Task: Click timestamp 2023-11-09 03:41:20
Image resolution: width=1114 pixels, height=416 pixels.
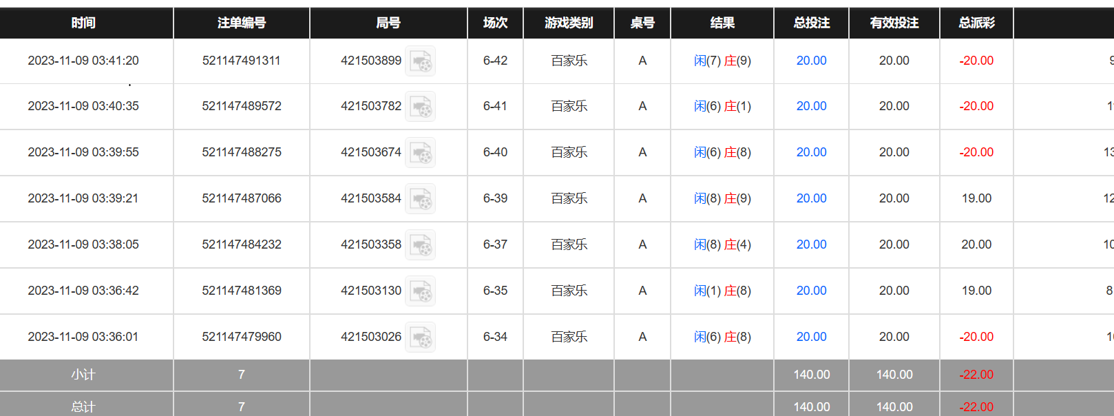Action: point(83,61)
